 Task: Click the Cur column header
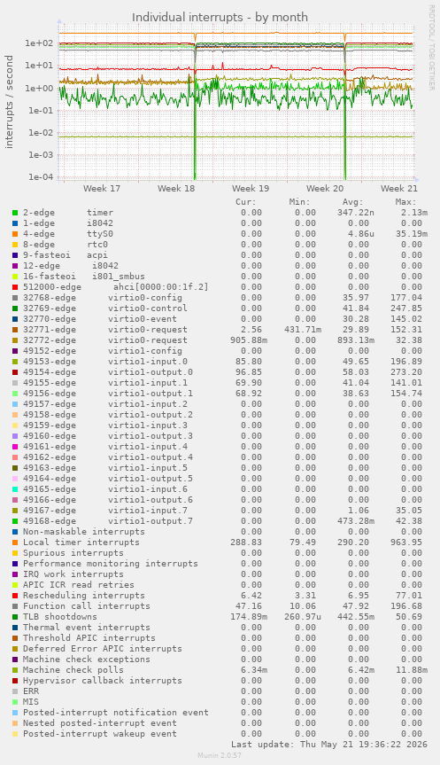245,202
